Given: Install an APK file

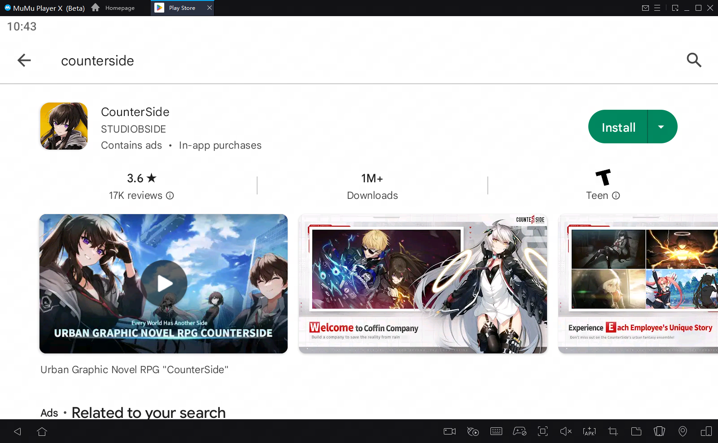Looking at the screenshot, I should coord(589,431).
